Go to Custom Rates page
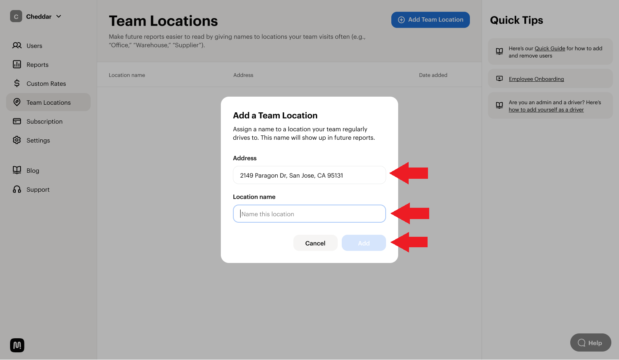The image size is (619, 360). point(48,83)
